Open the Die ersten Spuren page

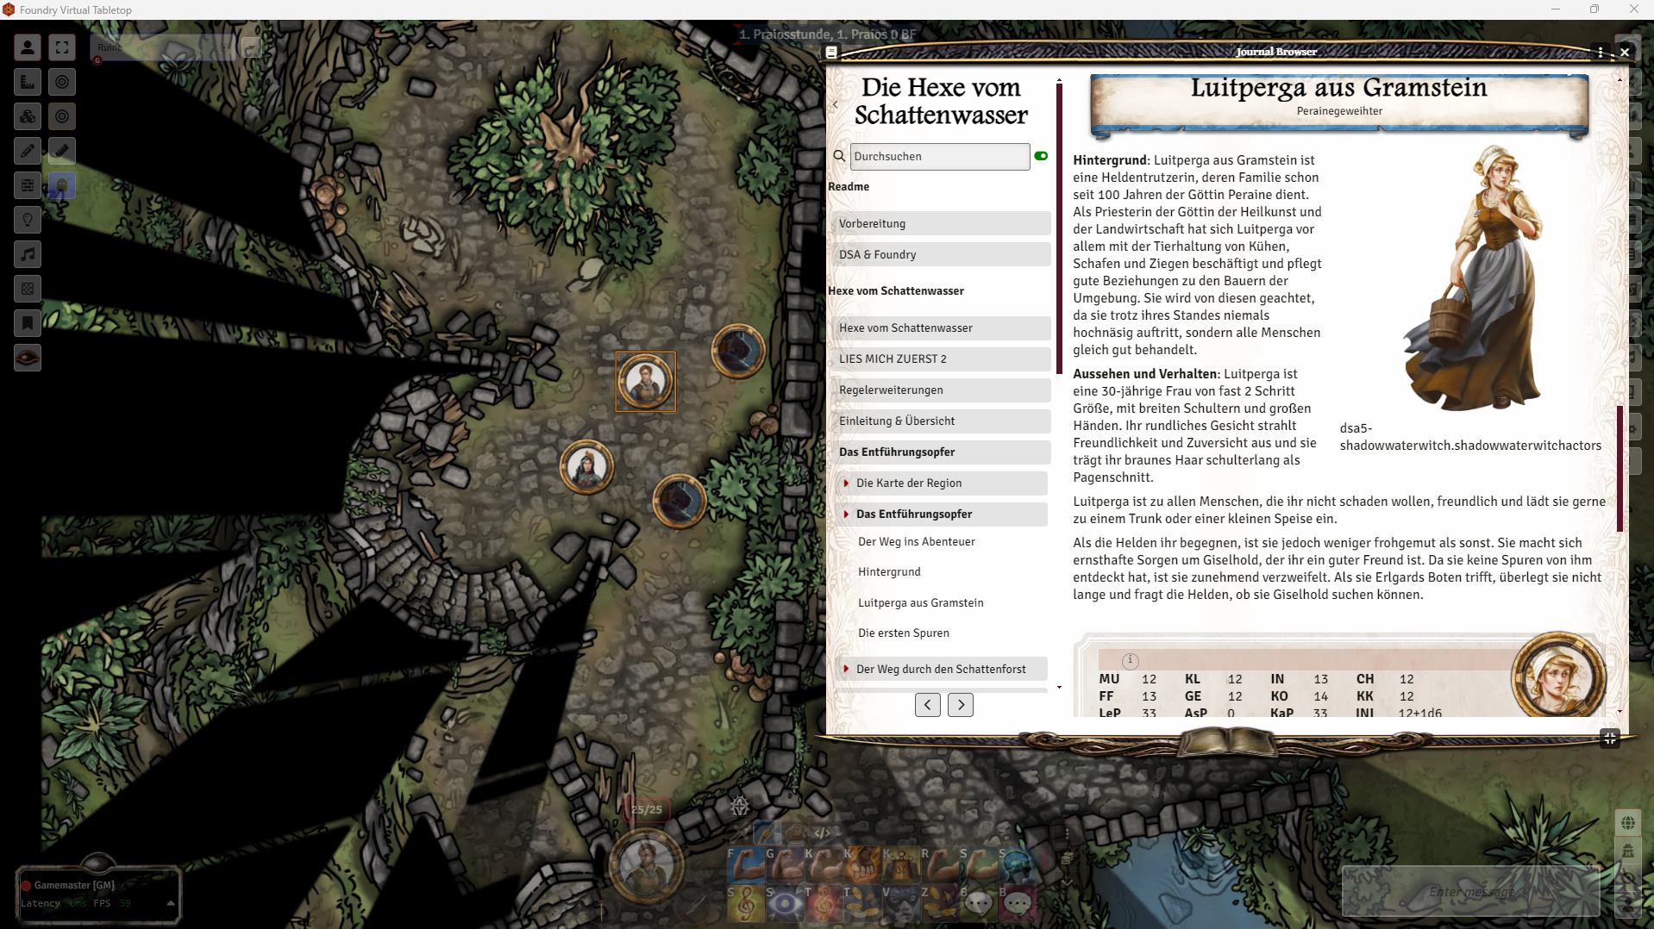click(x=903, y=633)
